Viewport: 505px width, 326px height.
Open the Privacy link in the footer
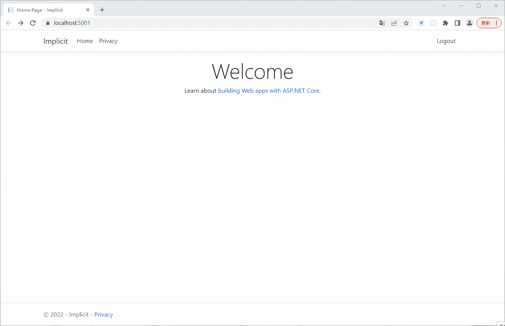click(x=104, y=315)
